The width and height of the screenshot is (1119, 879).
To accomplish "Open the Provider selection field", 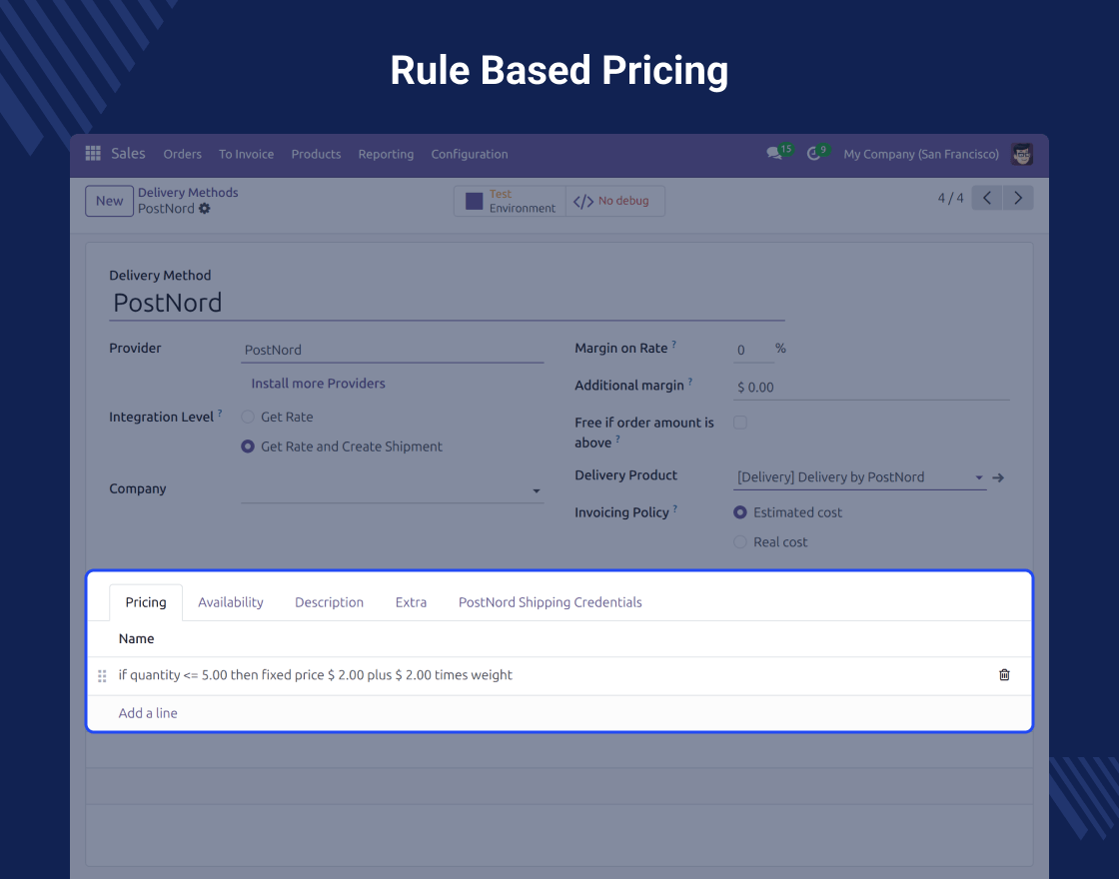I will 392,350.
